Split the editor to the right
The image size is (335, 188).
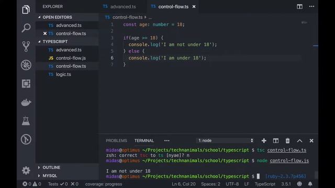[x=299, y=7]
